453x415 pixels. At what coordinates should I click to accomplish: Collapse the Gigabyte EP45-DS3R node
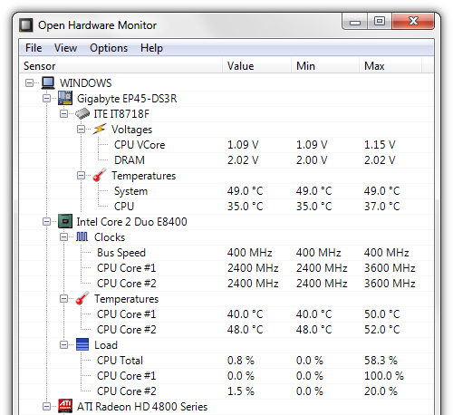pos(46,98)
